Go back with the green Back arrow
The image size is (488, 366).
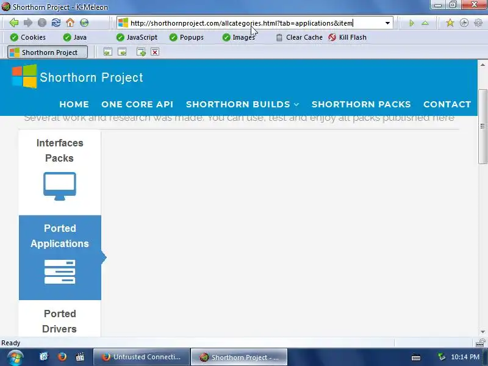pos(14,23)
